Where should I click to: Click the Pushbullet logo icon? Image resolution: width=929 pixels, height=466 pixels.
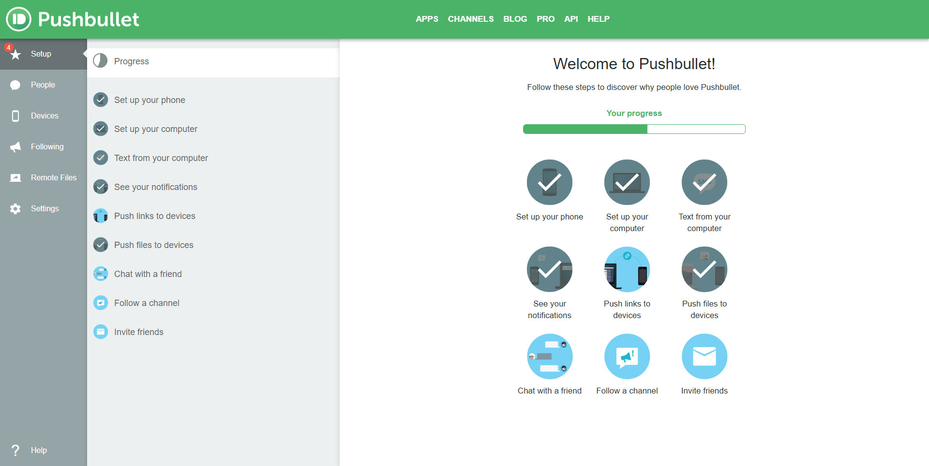18,19
